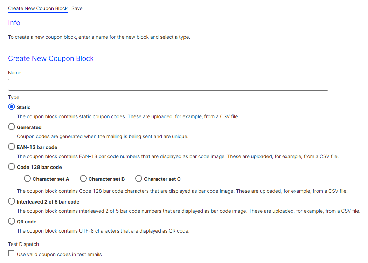Click the Generated option label
The width and height of the screenshot is (368, 263).
29,127
